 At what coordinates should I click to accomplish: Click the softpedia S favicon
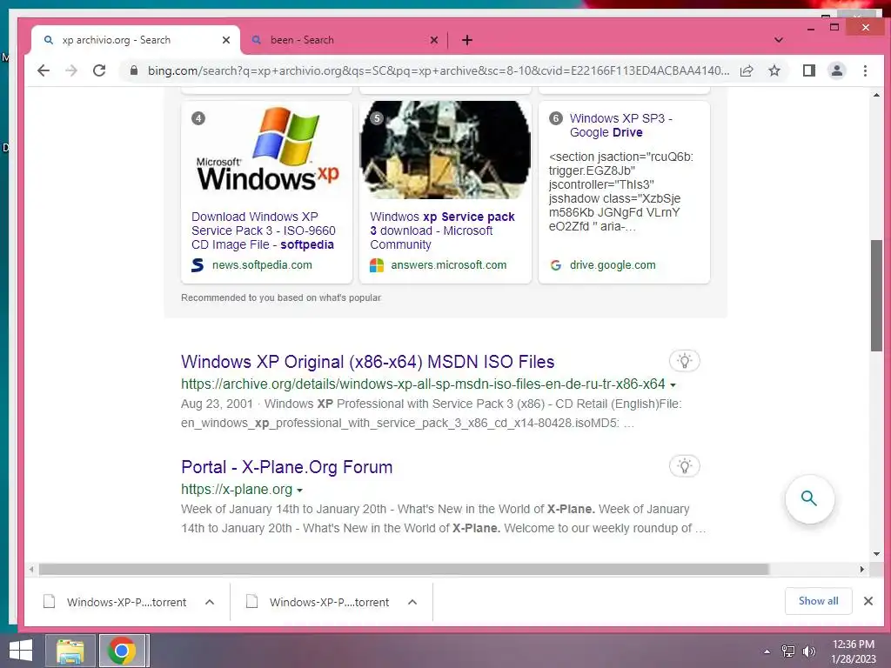tap(198, 265)
